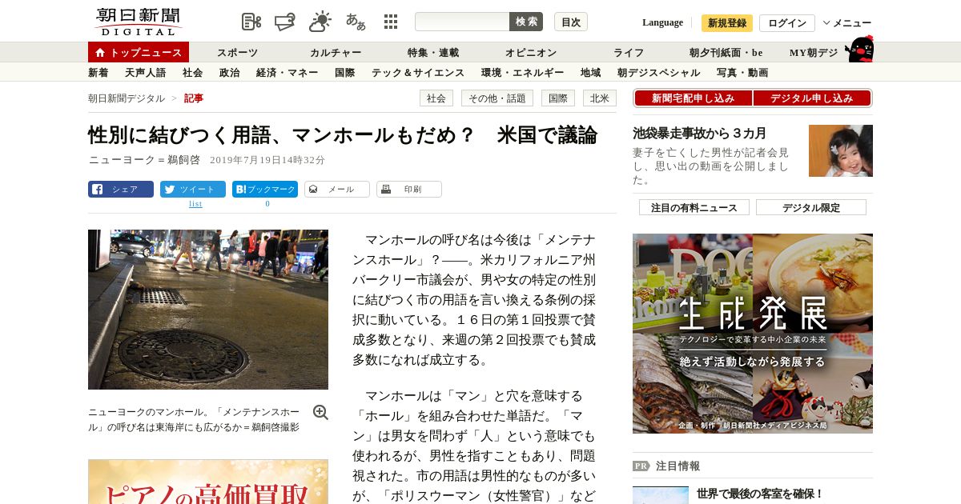Click デジタル申し込み button
Image resolution: width=961 pixels, height=504 pixels.
click(x=812, y=98)
